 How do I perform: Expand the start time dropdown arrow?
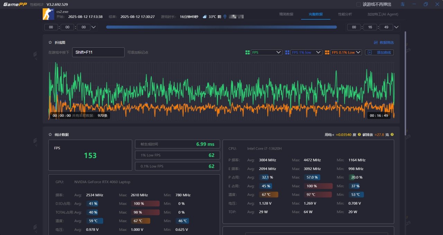point(93,27)
